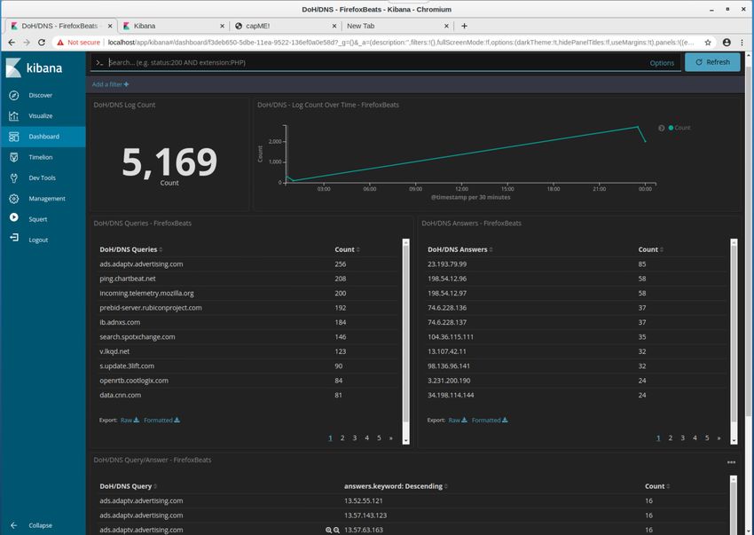Click the Kibana logo

pos(34,67)
